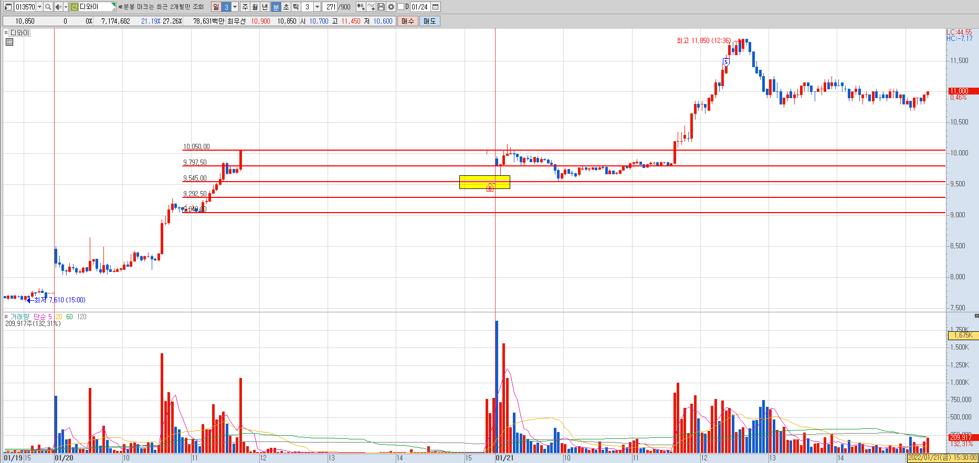Click the line drawing tool icon

coord(371,7)
